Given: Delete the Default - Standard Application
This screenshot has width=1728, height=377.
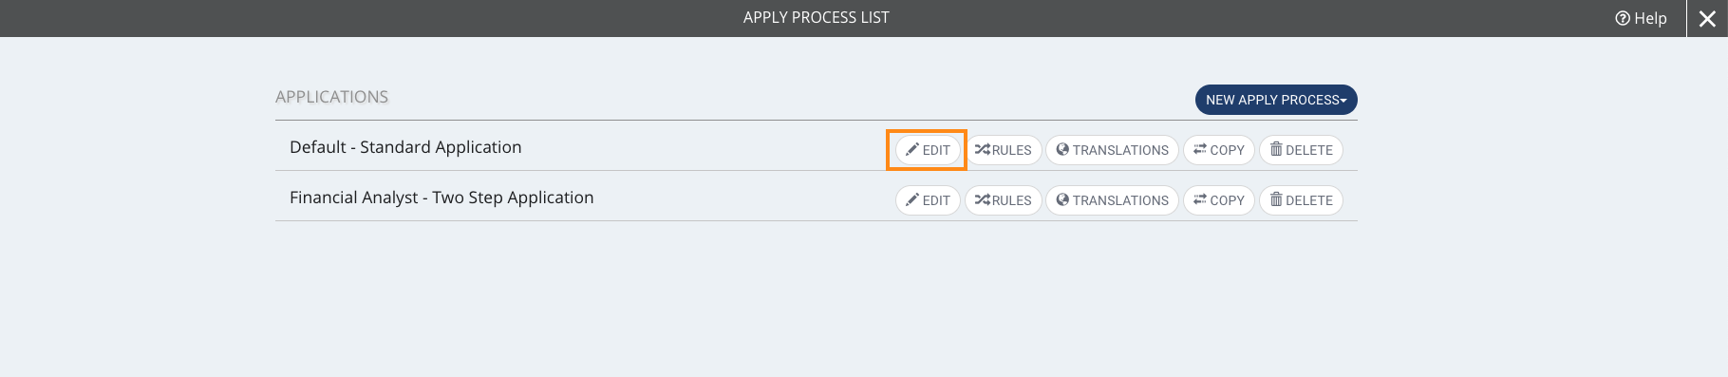Looking at the screenshot, I should pos(1301,150).
